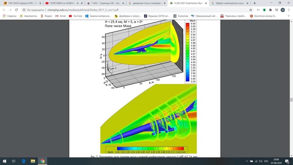Viewport: 293px width, 165px height.
Task: Expand hidden bookmarks chevron
Action: (x=289, y=16)
